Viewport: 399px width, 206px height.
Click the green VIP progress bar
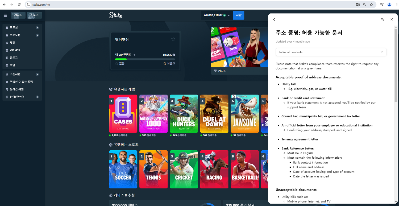tap(121, 59)
